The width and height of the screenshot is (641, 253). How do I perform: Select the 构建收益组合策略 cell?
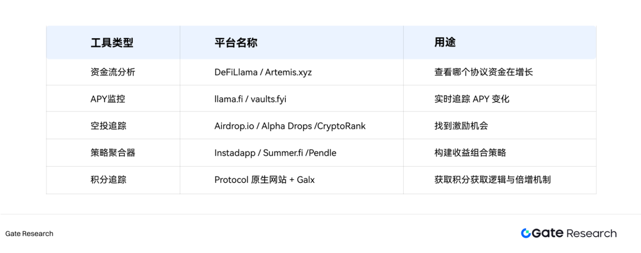coord(470,153)
